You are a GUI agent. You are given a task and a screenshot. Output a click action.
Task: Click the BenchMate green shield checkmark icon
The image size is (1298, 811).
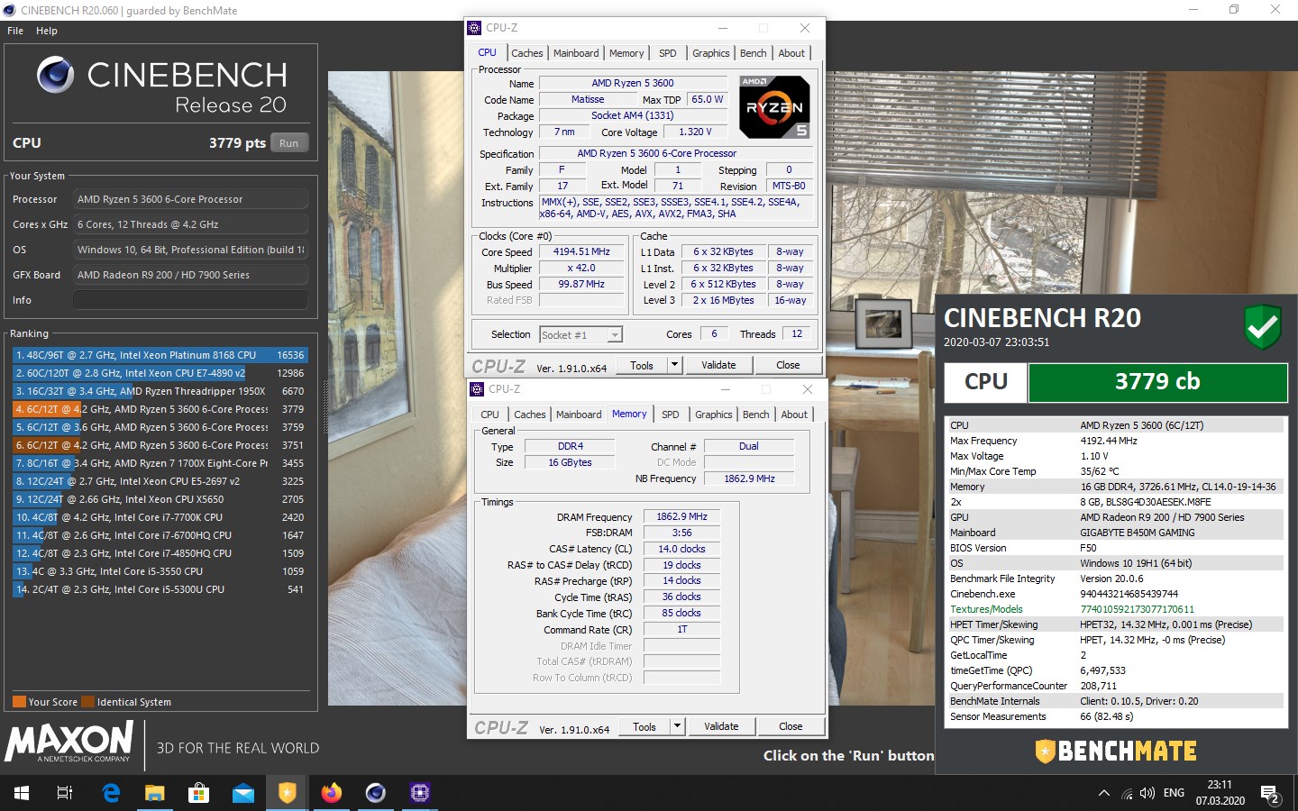pyautogui.click(x=1263, y=327)
